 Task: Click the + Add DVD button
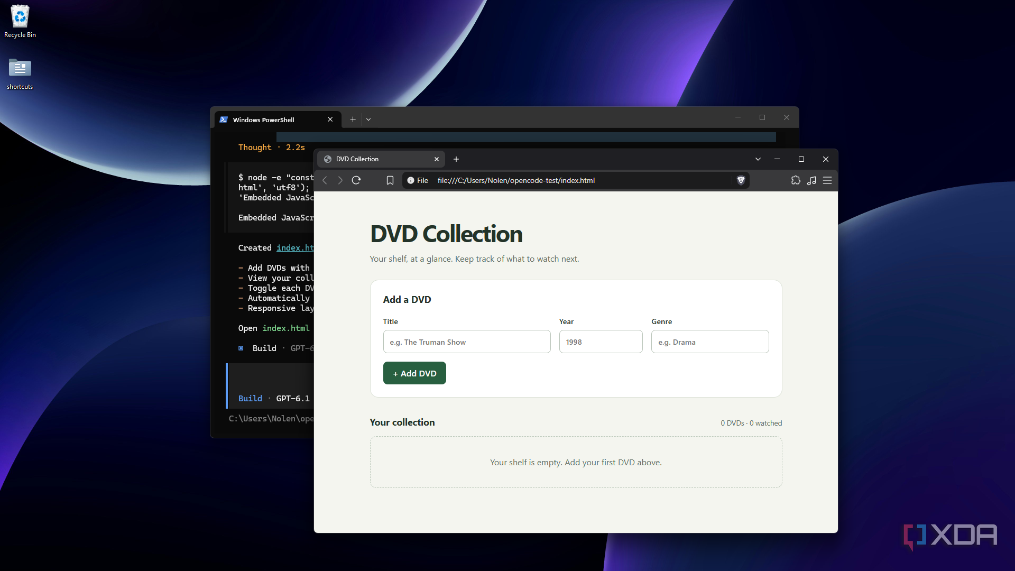coord(414,373)
